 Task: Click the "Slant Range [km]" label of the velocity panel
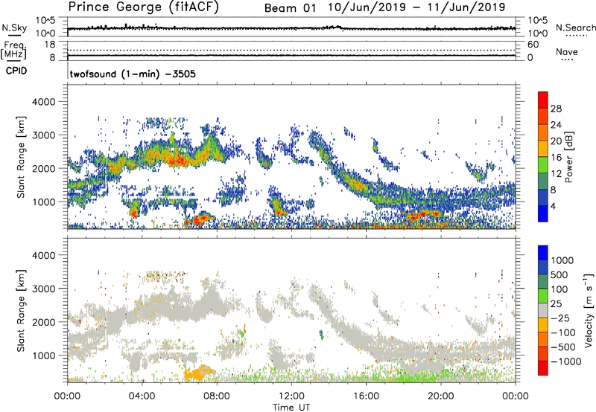point(21,310)
